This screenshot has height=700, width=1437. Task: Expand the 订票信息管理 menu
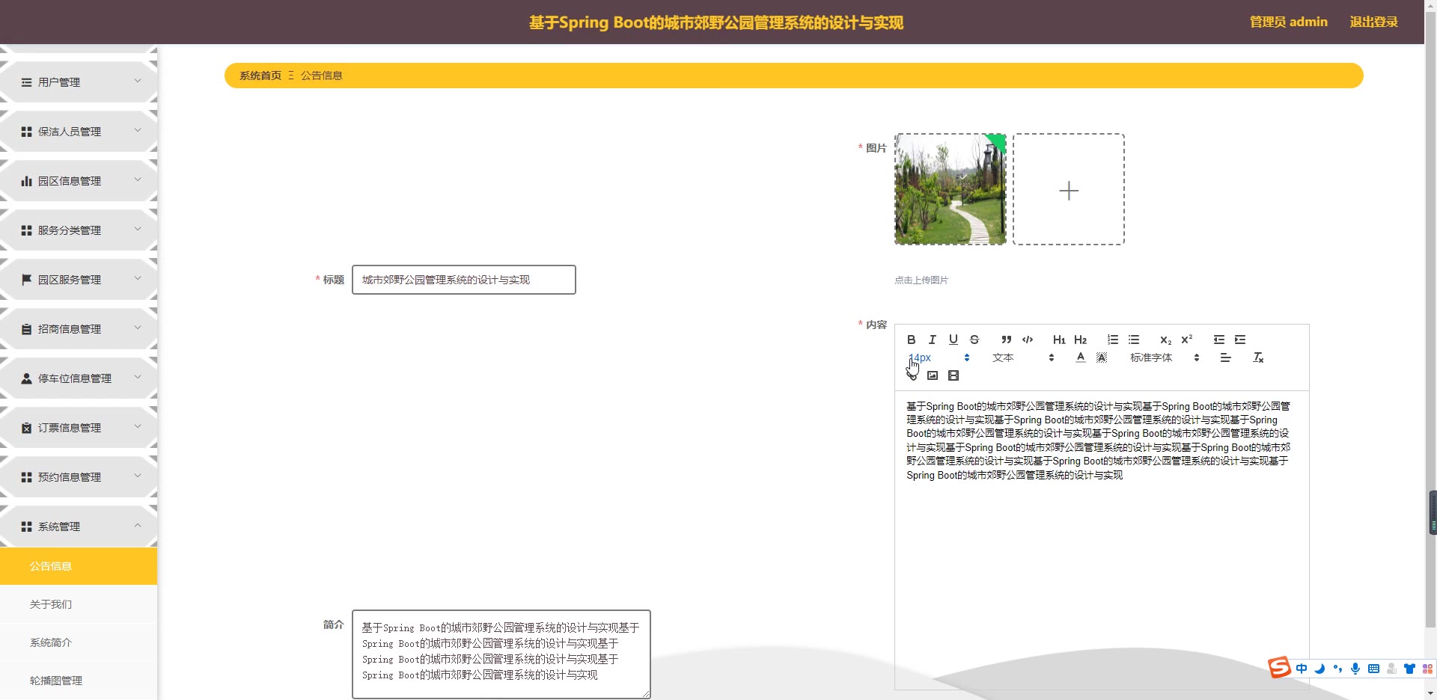pyautogui.click(x=79, y=428)
